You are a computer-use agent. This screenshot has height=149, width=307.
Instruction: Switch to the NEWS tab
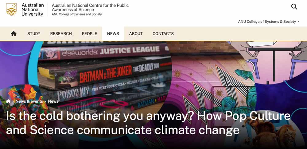pyautogui.click(x=113, y=34)
